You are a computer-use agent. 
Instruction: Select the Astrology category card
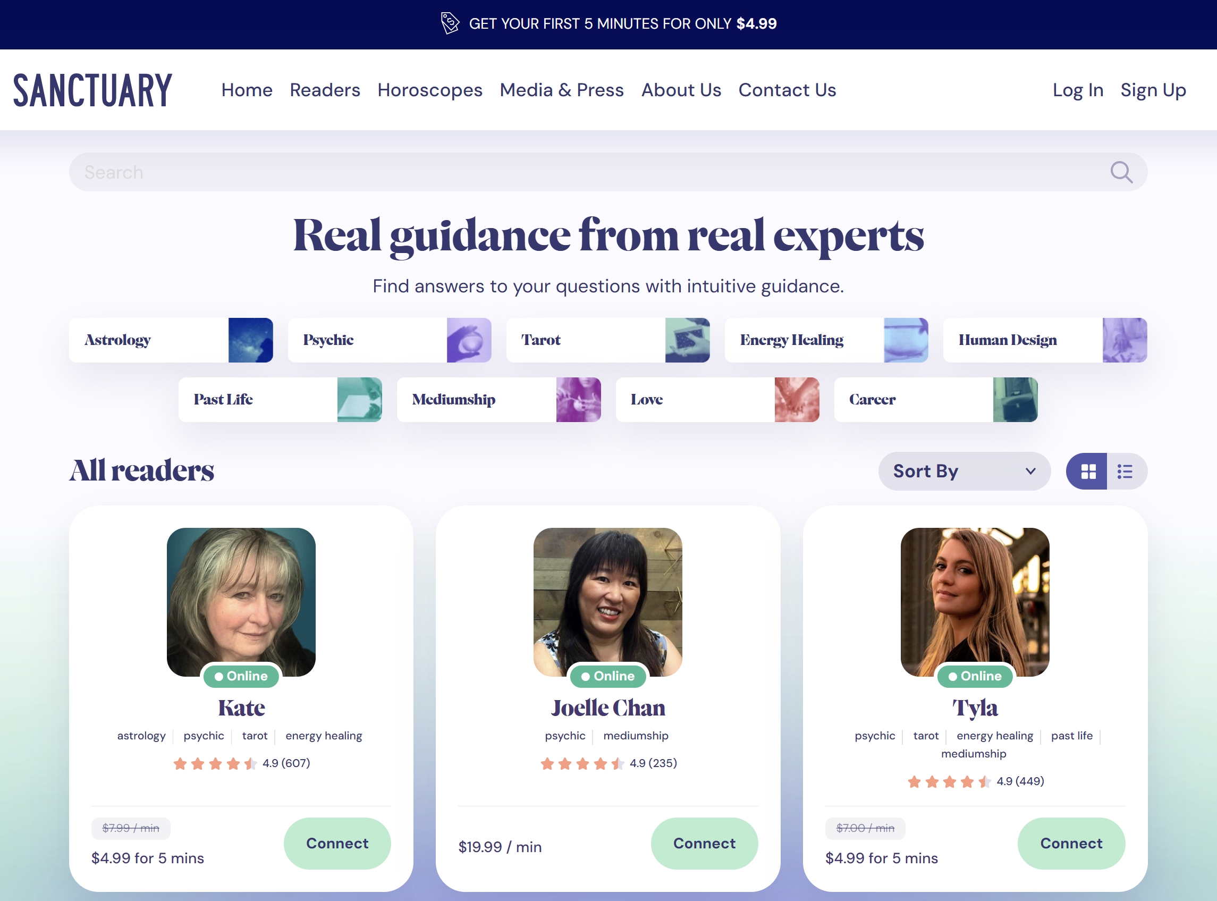tap(171, 340)
